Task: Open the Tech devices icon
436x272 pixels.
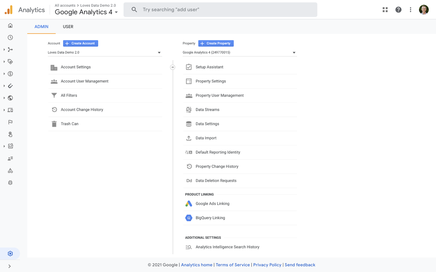Action: pos(10,110)
